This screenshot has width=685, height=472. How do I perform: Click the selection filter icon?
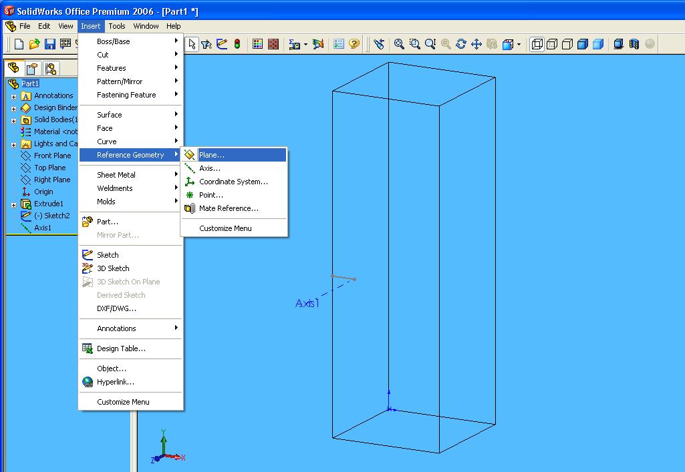click(207, 44)
